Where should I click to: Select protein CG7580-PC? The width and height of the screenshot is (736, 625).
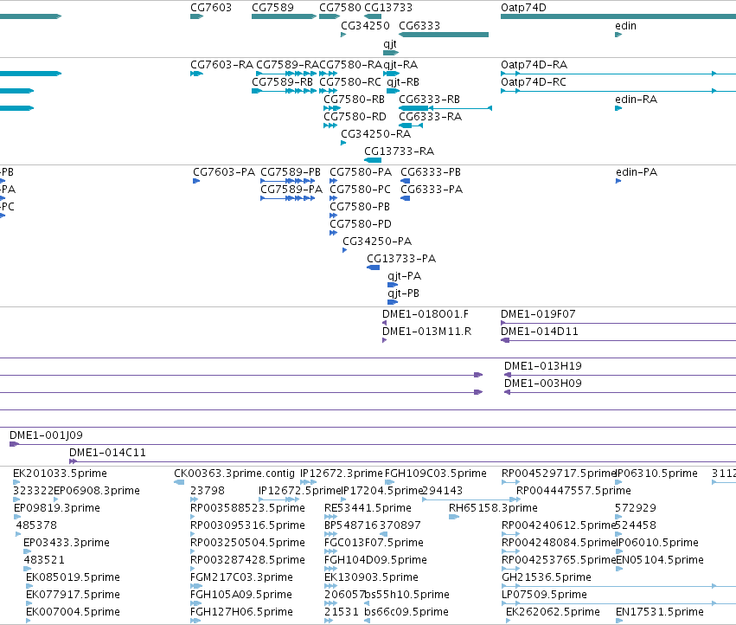(x=360, y=190)
